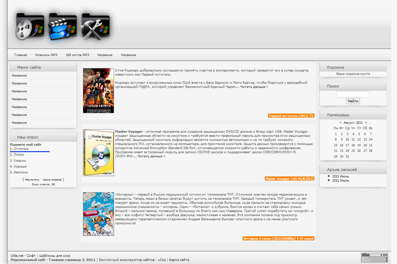Select day 19 in the calendar
The width and height of the screenshot is (397, 264).
pos(359,145)
